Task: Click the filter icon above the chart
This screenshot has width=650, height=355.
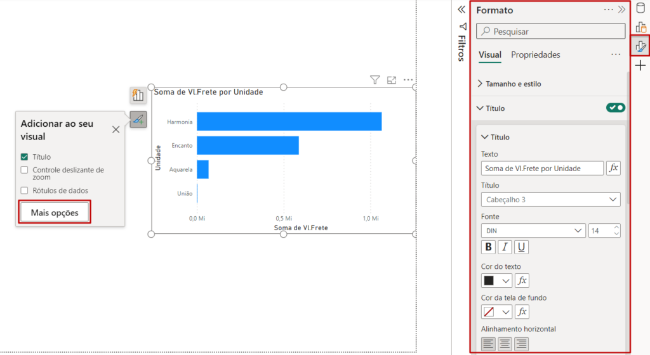Action: 375,80
